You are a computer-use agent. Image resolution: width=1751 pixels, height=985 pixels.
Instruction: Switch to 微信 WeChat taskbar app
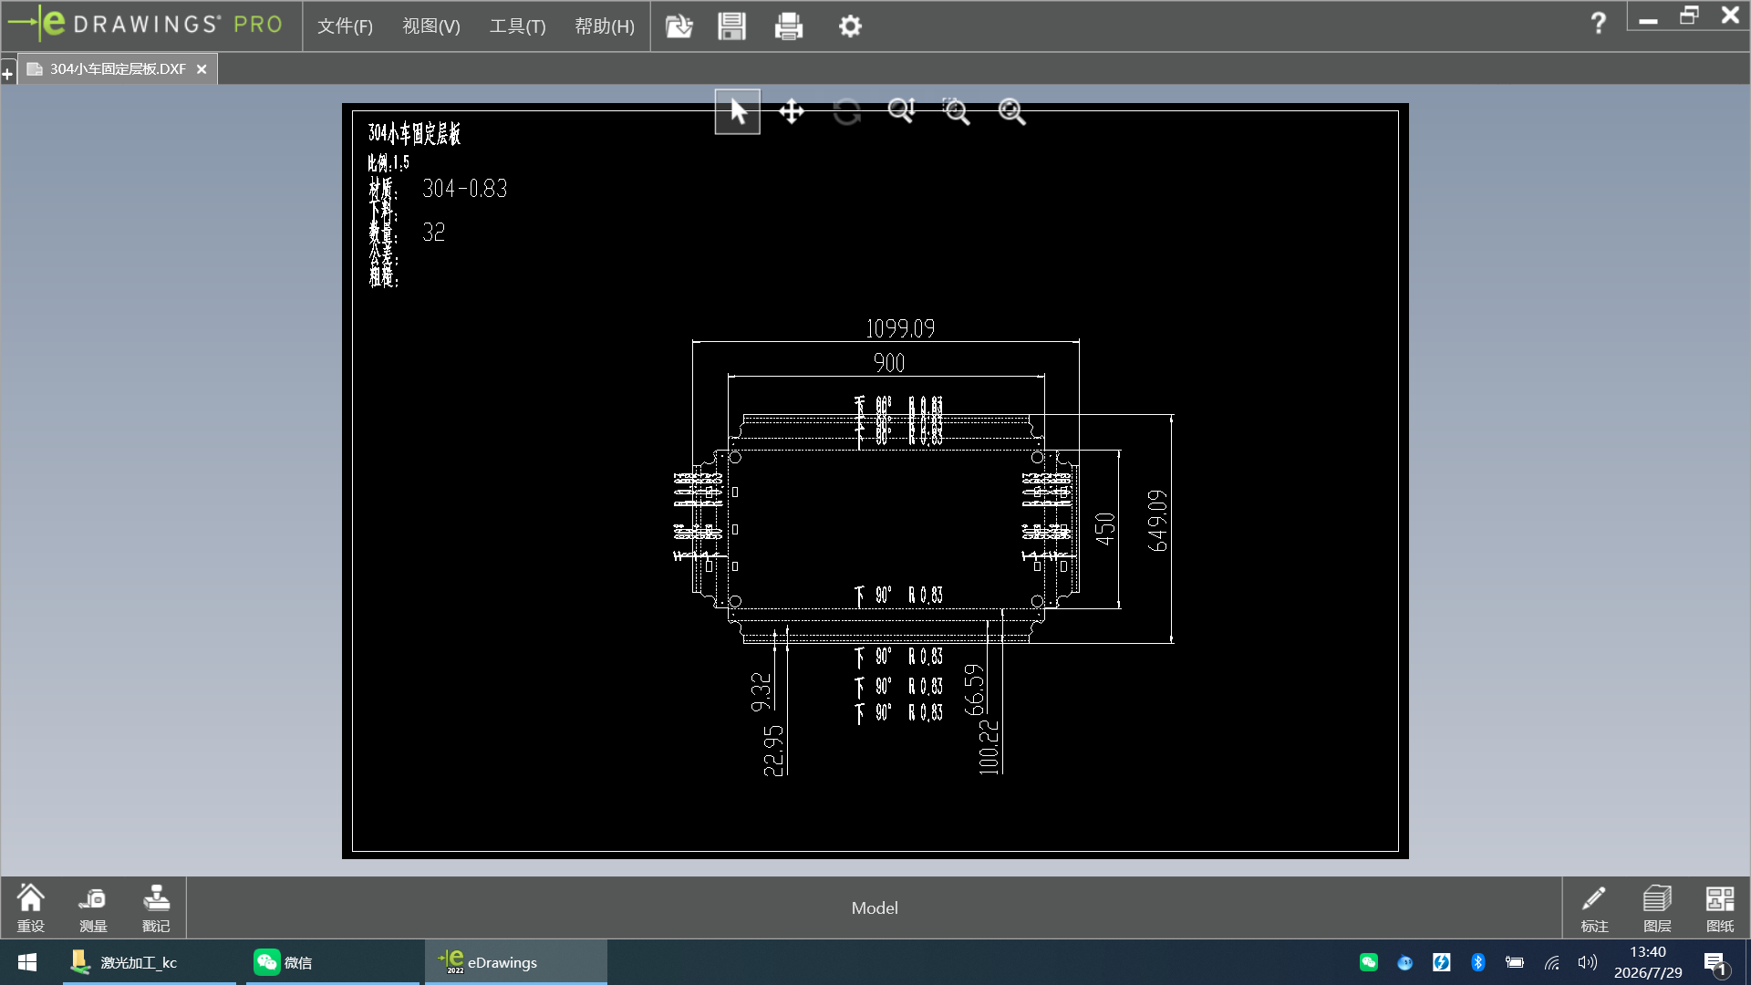click(x=333, y=962)
